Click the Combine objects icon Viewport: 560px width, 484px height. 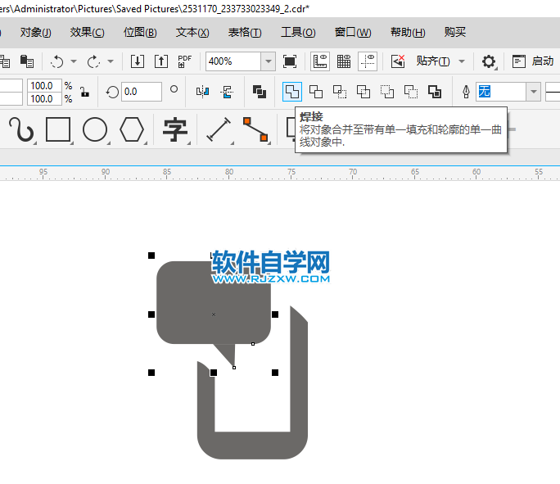[x=260, y=92]
